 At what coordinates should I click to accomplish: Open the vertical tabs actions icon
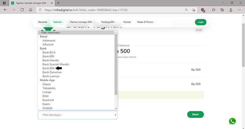pos(5,3)
